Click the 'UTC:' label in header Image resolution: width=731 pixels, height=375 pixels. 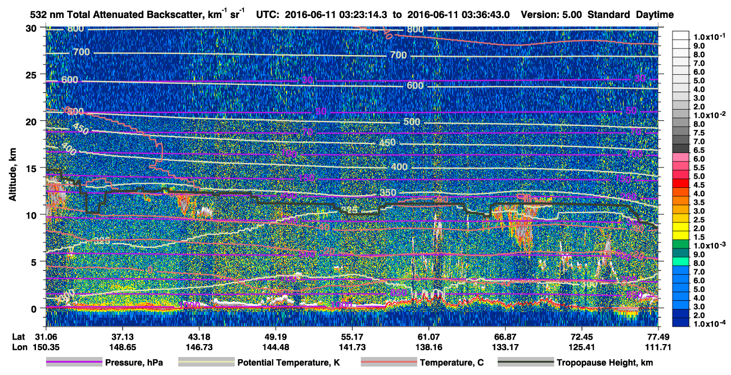268,15
